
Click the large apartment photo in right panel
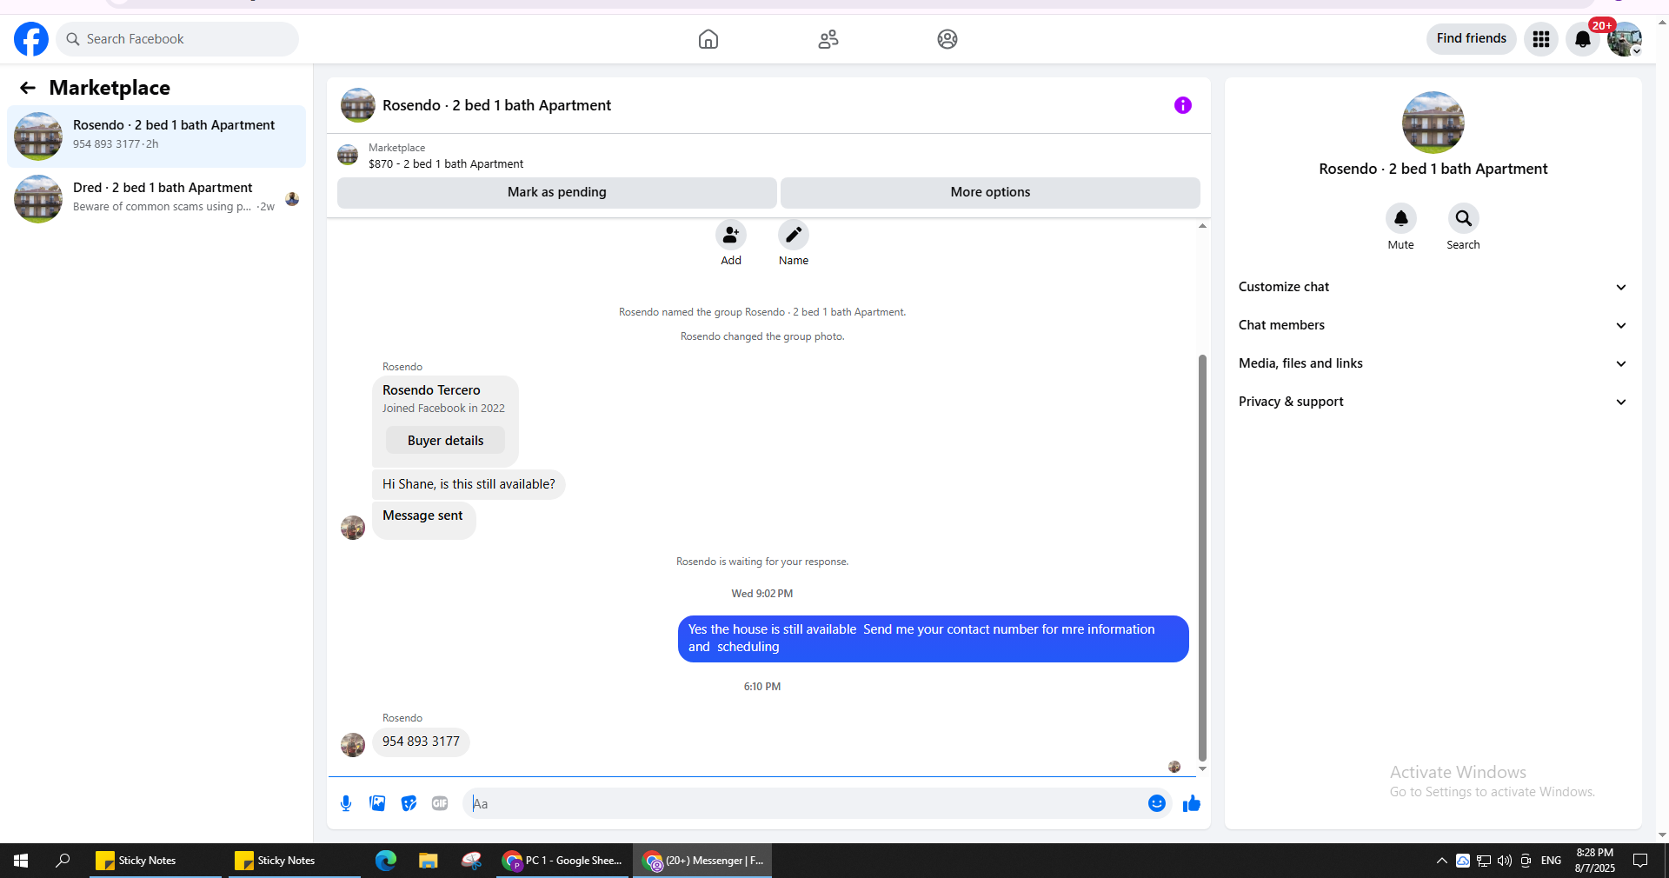click(x=1433, y=123)
